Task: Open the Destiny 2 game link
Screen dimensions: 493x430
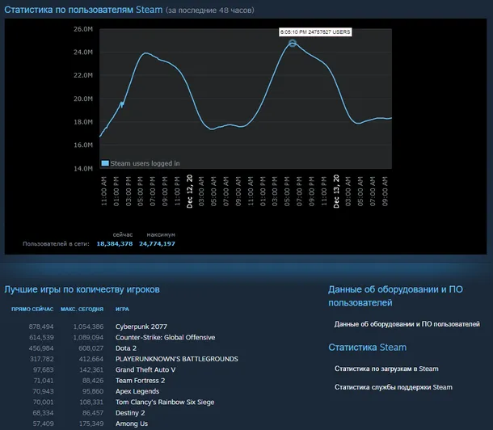Action: pyautogui.click(x=130, y=413)
